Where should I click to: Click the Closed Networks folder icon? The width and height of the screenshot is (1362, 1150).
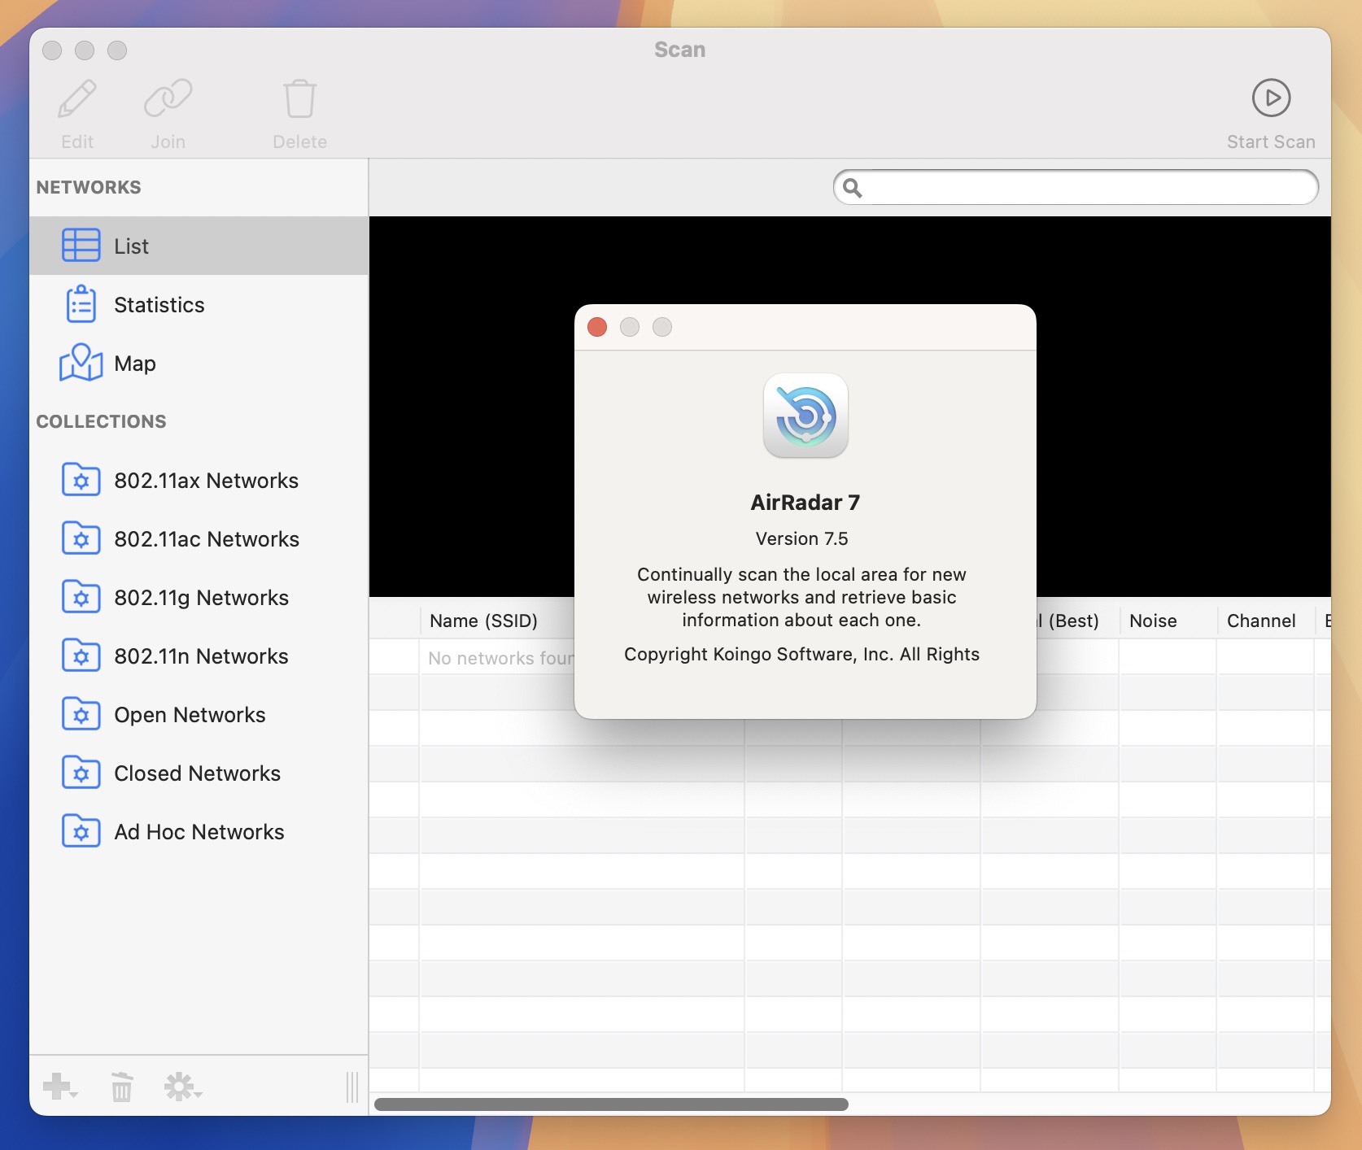pyautogui.click(x=81, y=773)
